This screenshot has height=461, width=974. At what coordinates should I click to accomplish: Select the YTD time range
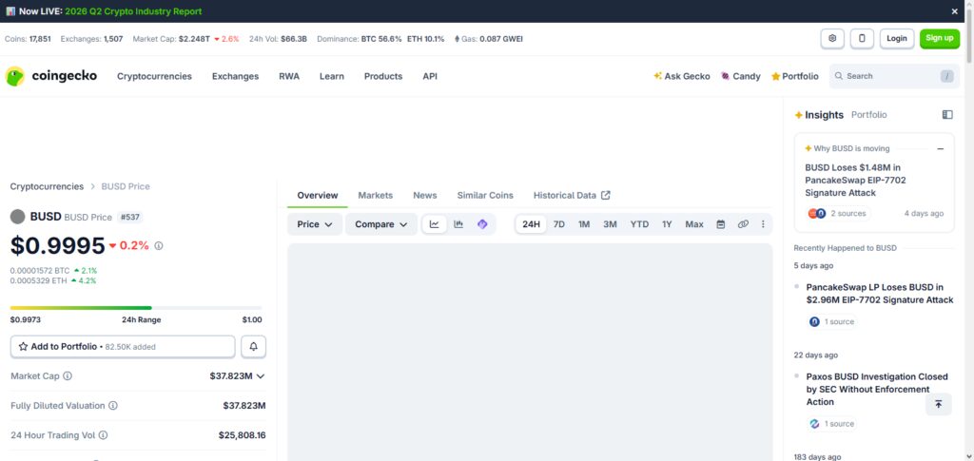coord(639,224)
